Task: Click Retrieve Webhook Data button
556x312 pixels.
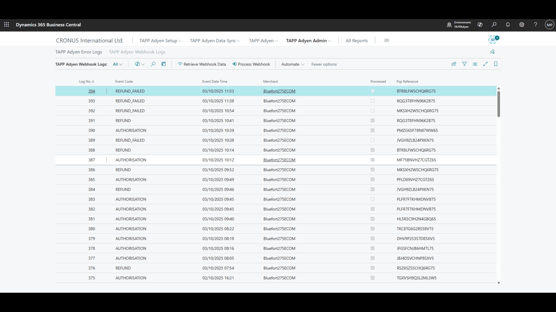Action: (x=202, y=64)
